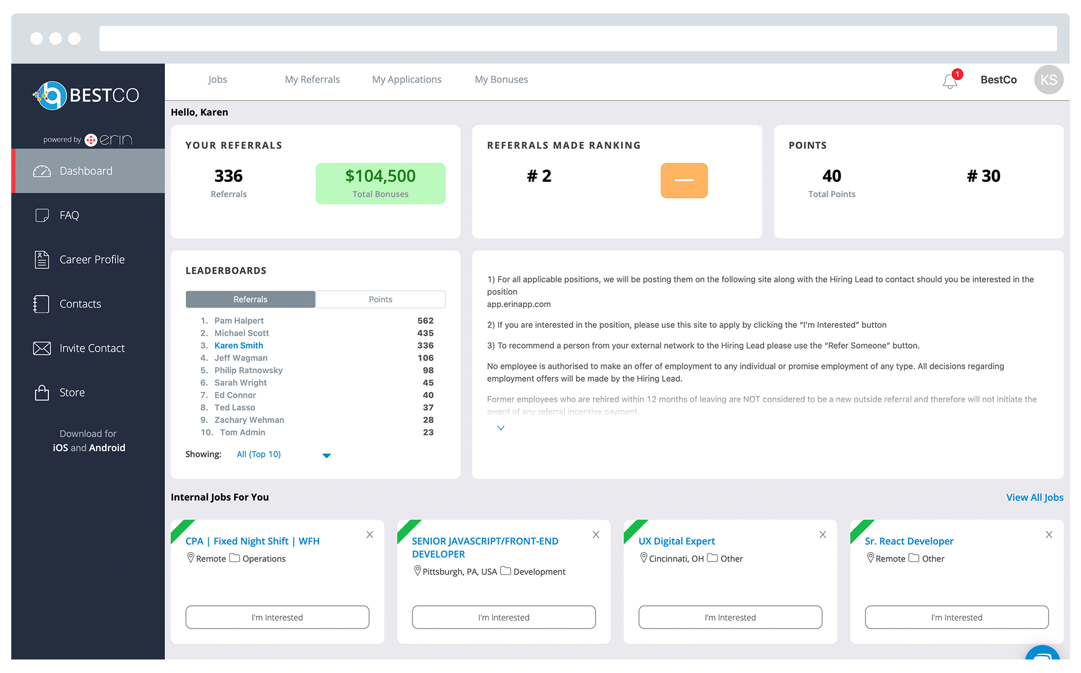
Task: Select Michael Scott in the leaderboard
Action: pyautogui.click(x=242, y=333)
